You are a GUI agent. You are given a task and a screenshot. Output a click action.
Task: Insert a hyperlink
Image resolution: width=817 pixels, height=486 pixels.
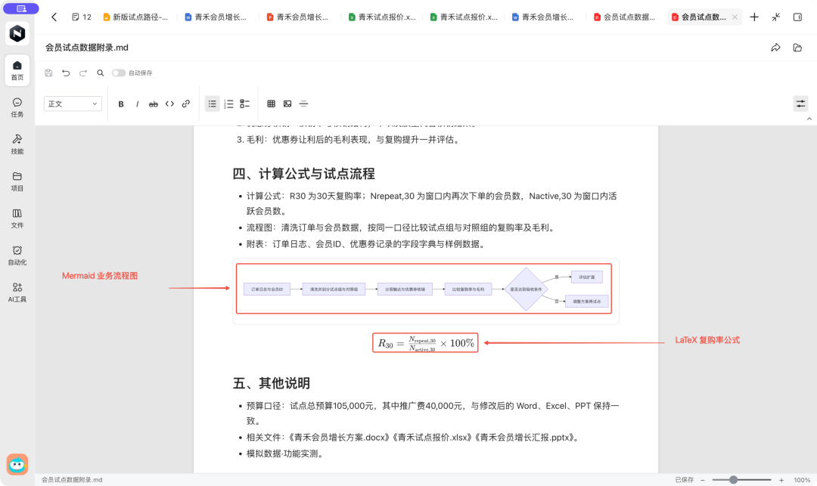[x=186, y=104]
